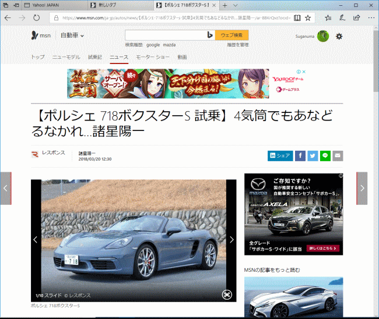The height and width of the screenshot is (319, 379).
Task: Switch to the 新しいタブ tab
Action: (x=121, y=5)
